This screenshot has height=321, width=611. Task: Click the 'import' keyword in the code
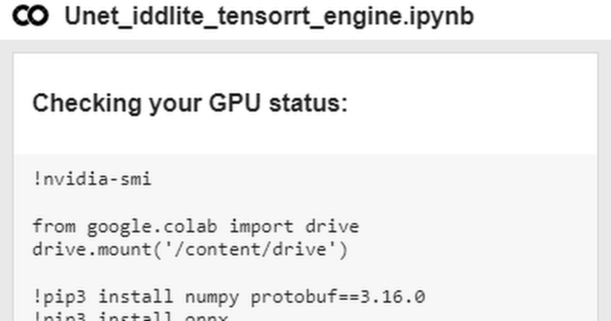point(261,226)
